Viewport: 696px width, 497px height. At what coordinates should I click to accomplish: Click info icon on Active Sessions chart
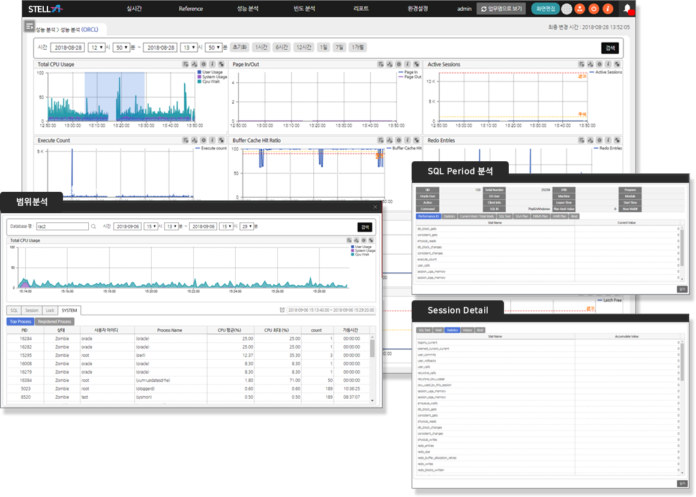coord(608,64)
